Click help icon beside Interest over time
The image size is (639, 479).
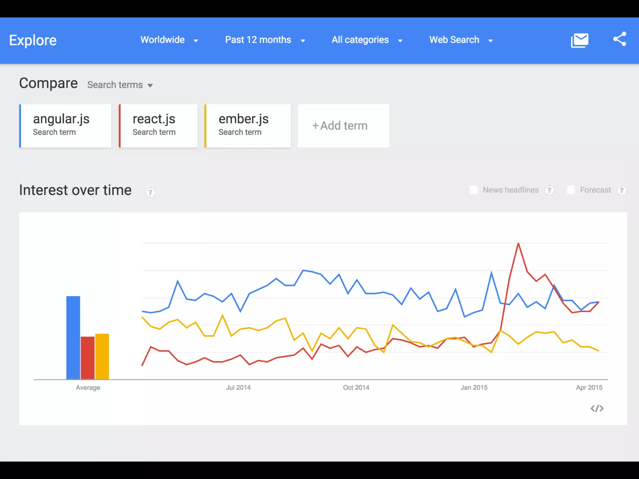tap(150, 192)
